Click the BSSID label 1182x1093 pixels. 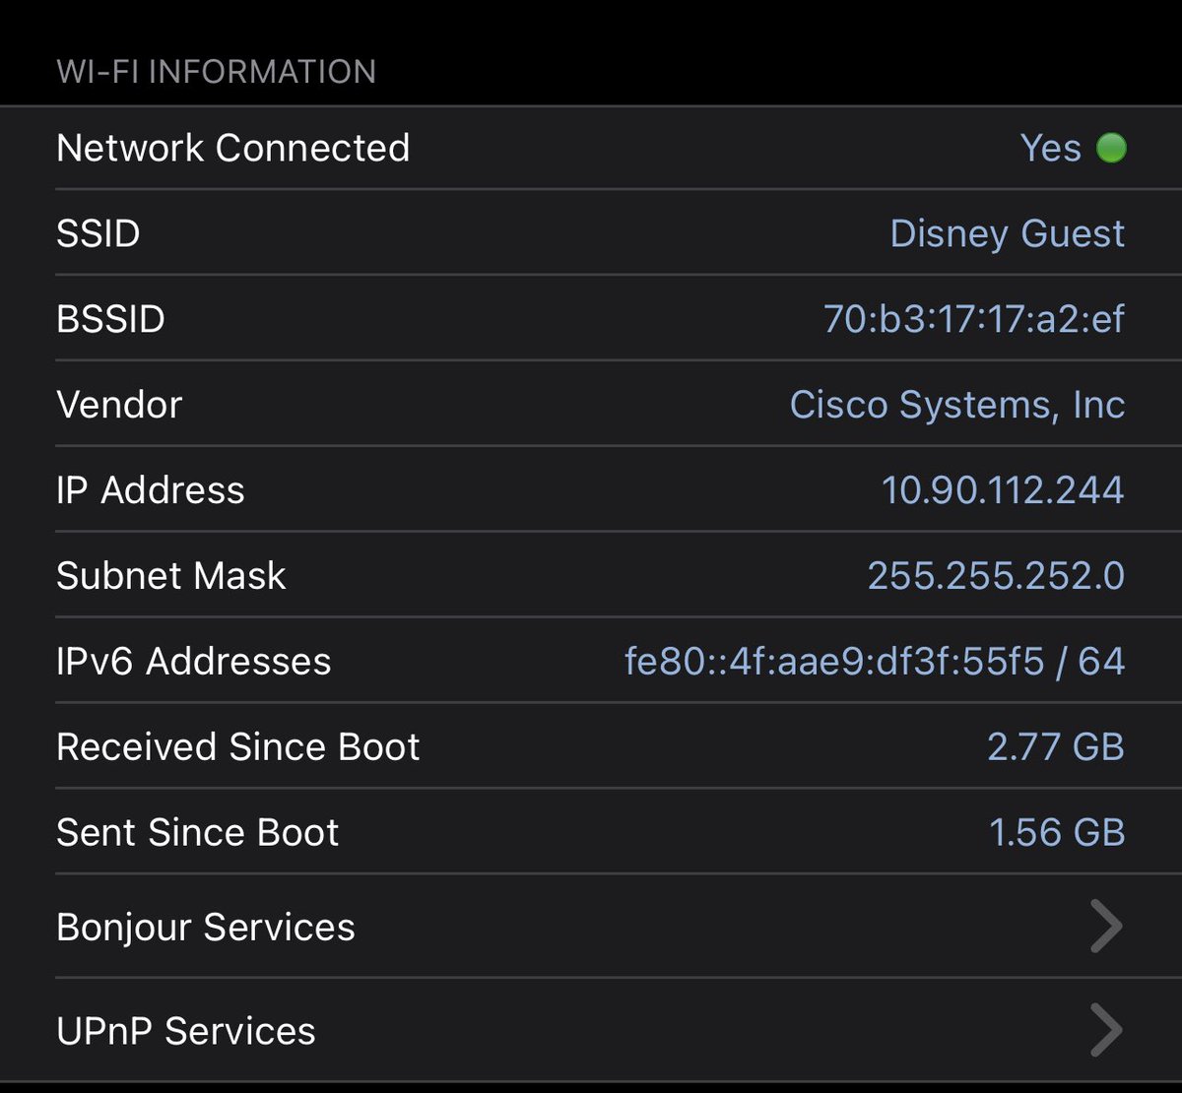click(x=111, y=319)
